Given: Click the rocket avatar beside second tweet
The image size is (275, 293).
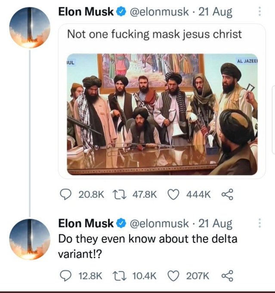Looking at the screenshot, I should (30, 238).
